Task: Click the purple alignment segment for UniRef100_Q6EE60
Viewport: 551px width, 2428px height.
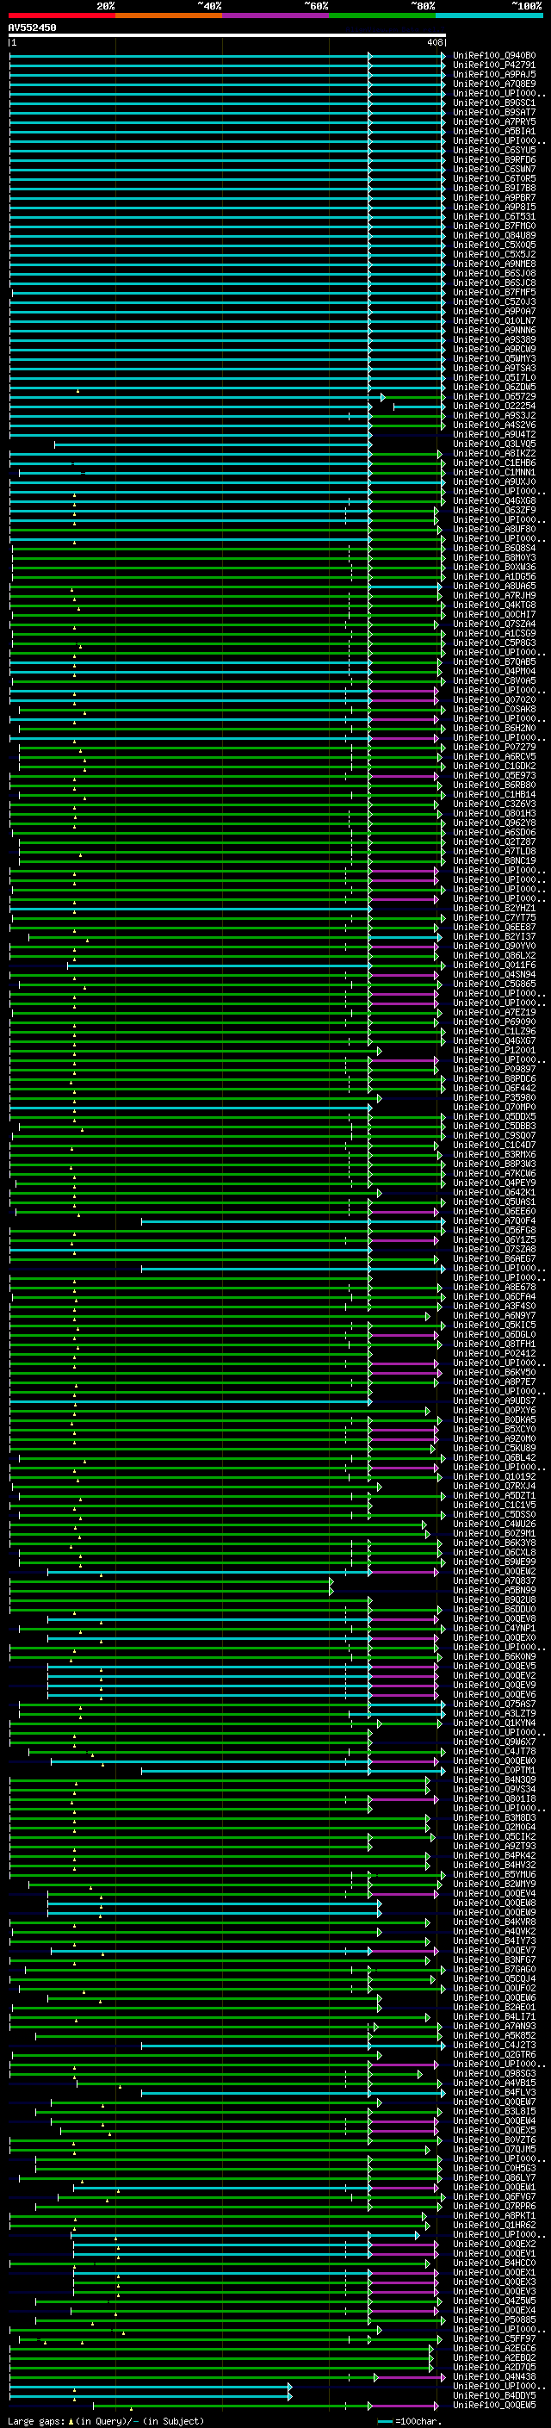Action: pyautogui.click(x=404, y=1211)
